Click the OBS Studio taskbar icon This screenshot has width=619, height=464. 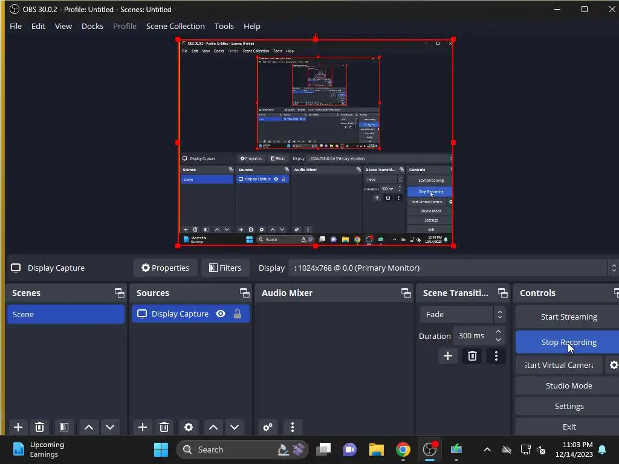point(430,449)
